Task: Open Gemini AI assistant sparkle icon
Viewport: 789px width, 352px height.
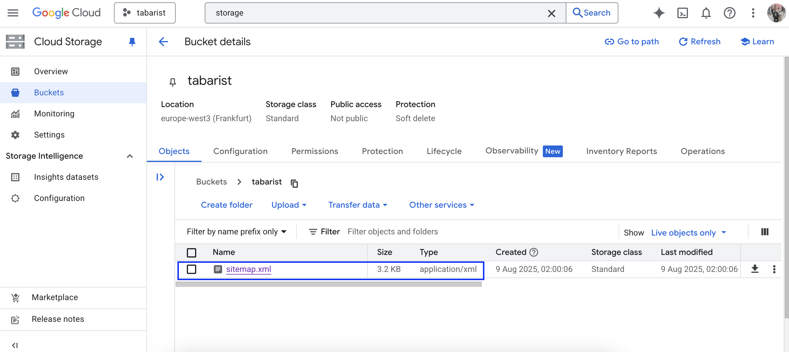Action: pos(659,13)
